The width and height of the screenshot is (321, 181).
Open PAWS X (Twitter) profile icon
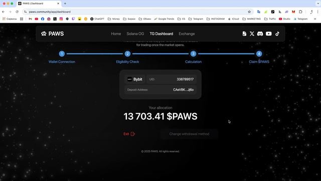[x=252, y=34]
